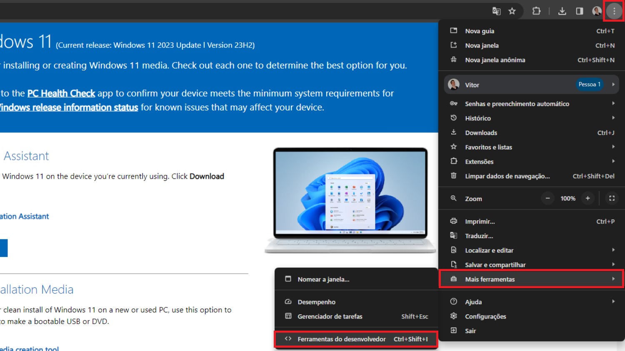Open the extensions puzzle icon
Screen dimensions: 625x351
536,11
